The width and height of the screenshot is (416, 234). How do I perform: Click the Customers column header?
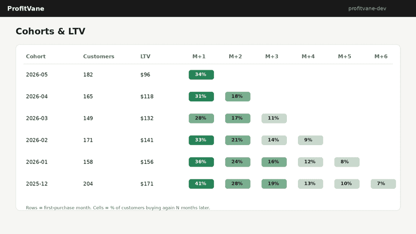point(98,56)
